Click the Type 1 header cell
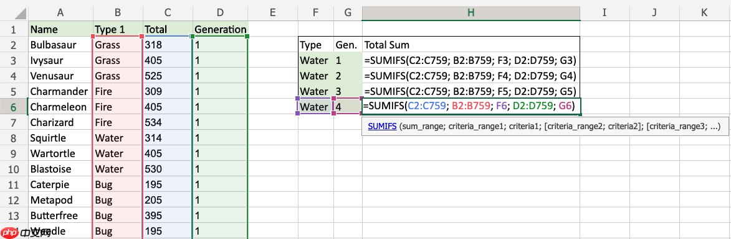 click(x=118, y=29)
